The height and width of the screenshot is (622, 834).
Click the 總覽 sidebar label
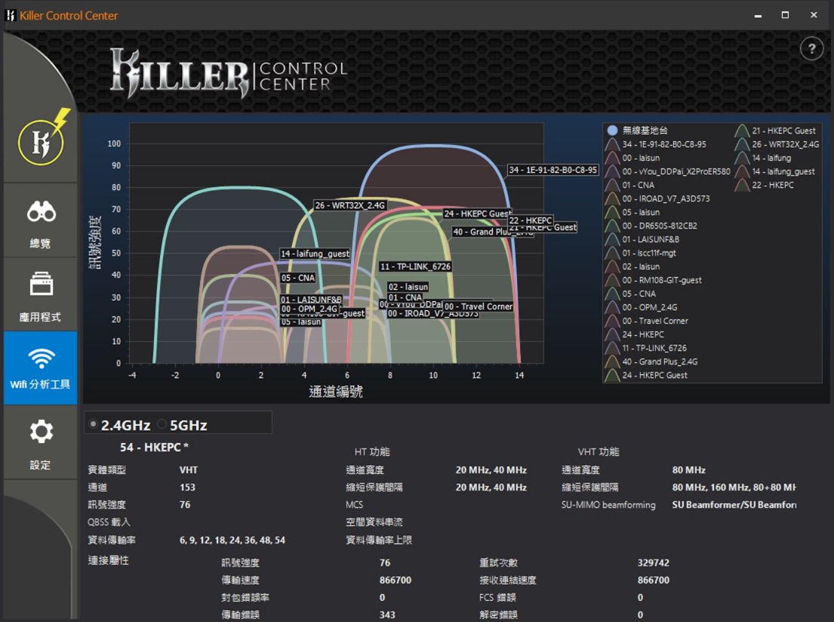click(41, 244)
